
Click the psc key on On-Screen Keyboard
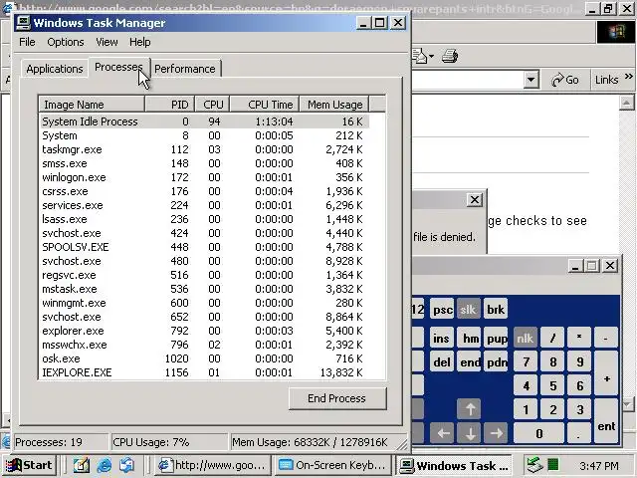442,310
